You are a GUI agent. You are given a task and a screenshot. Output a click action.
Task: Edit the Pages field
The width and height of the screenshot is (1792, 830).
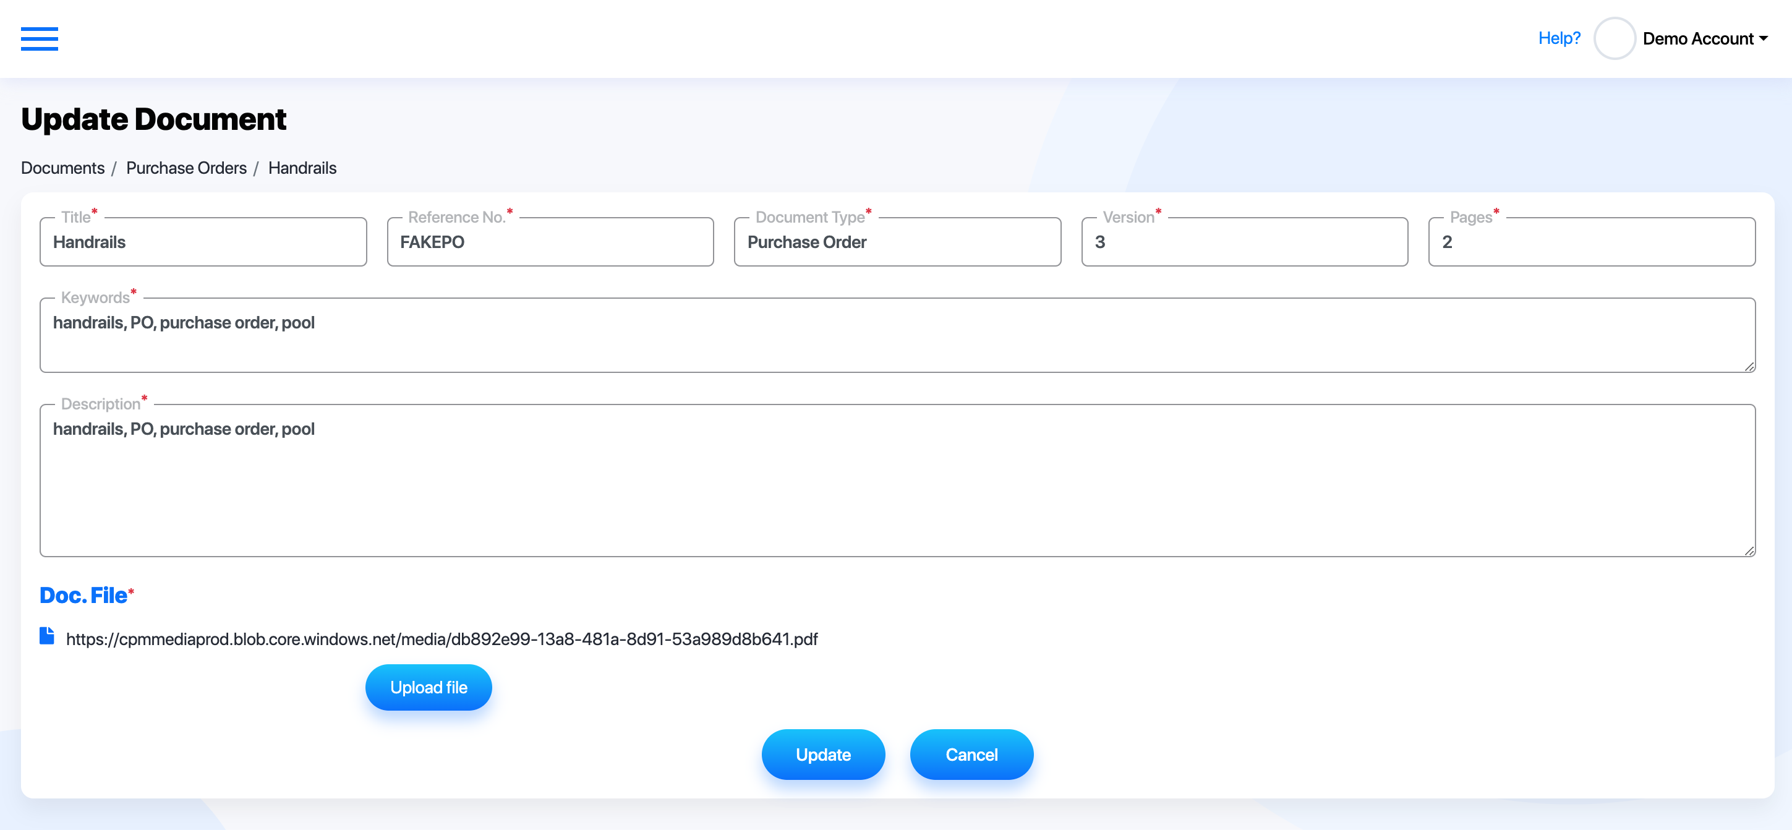point(1592,242)
